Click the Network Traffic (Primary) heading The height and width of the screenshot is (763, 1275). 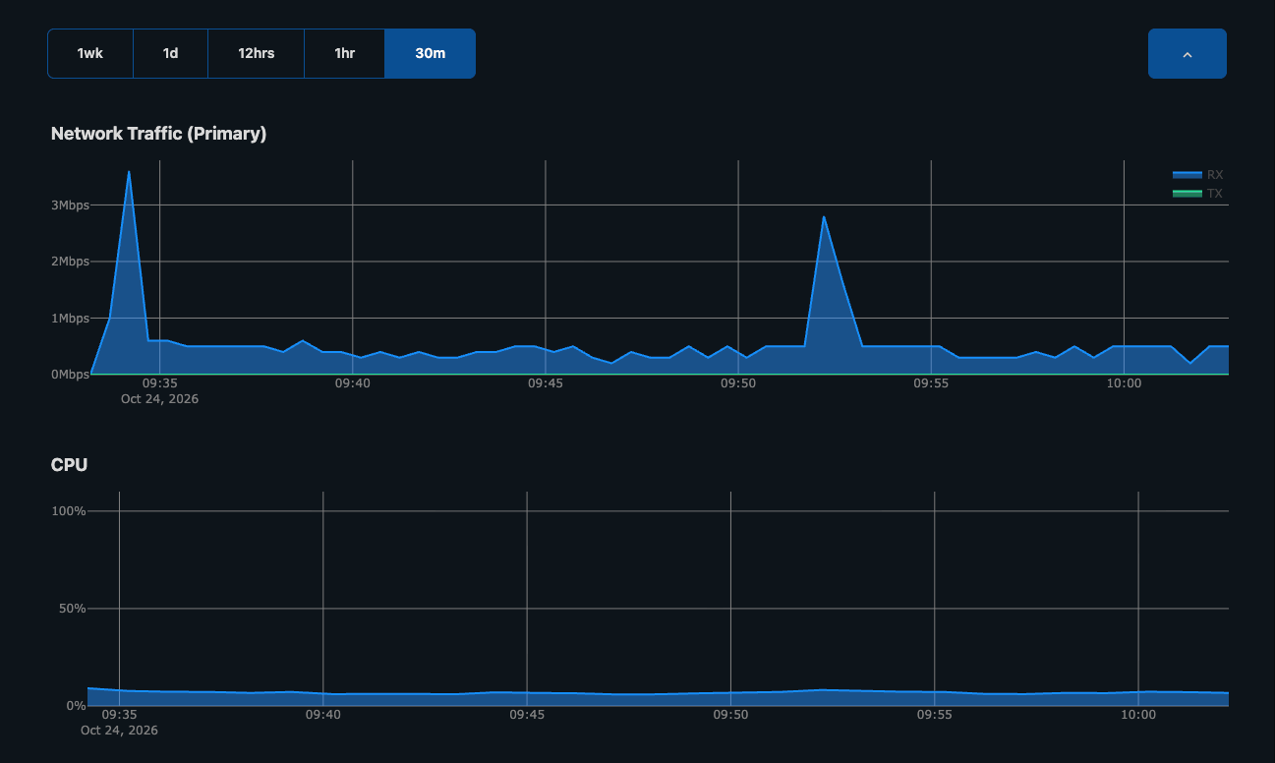pyautogui.click(x=158, y=134)
